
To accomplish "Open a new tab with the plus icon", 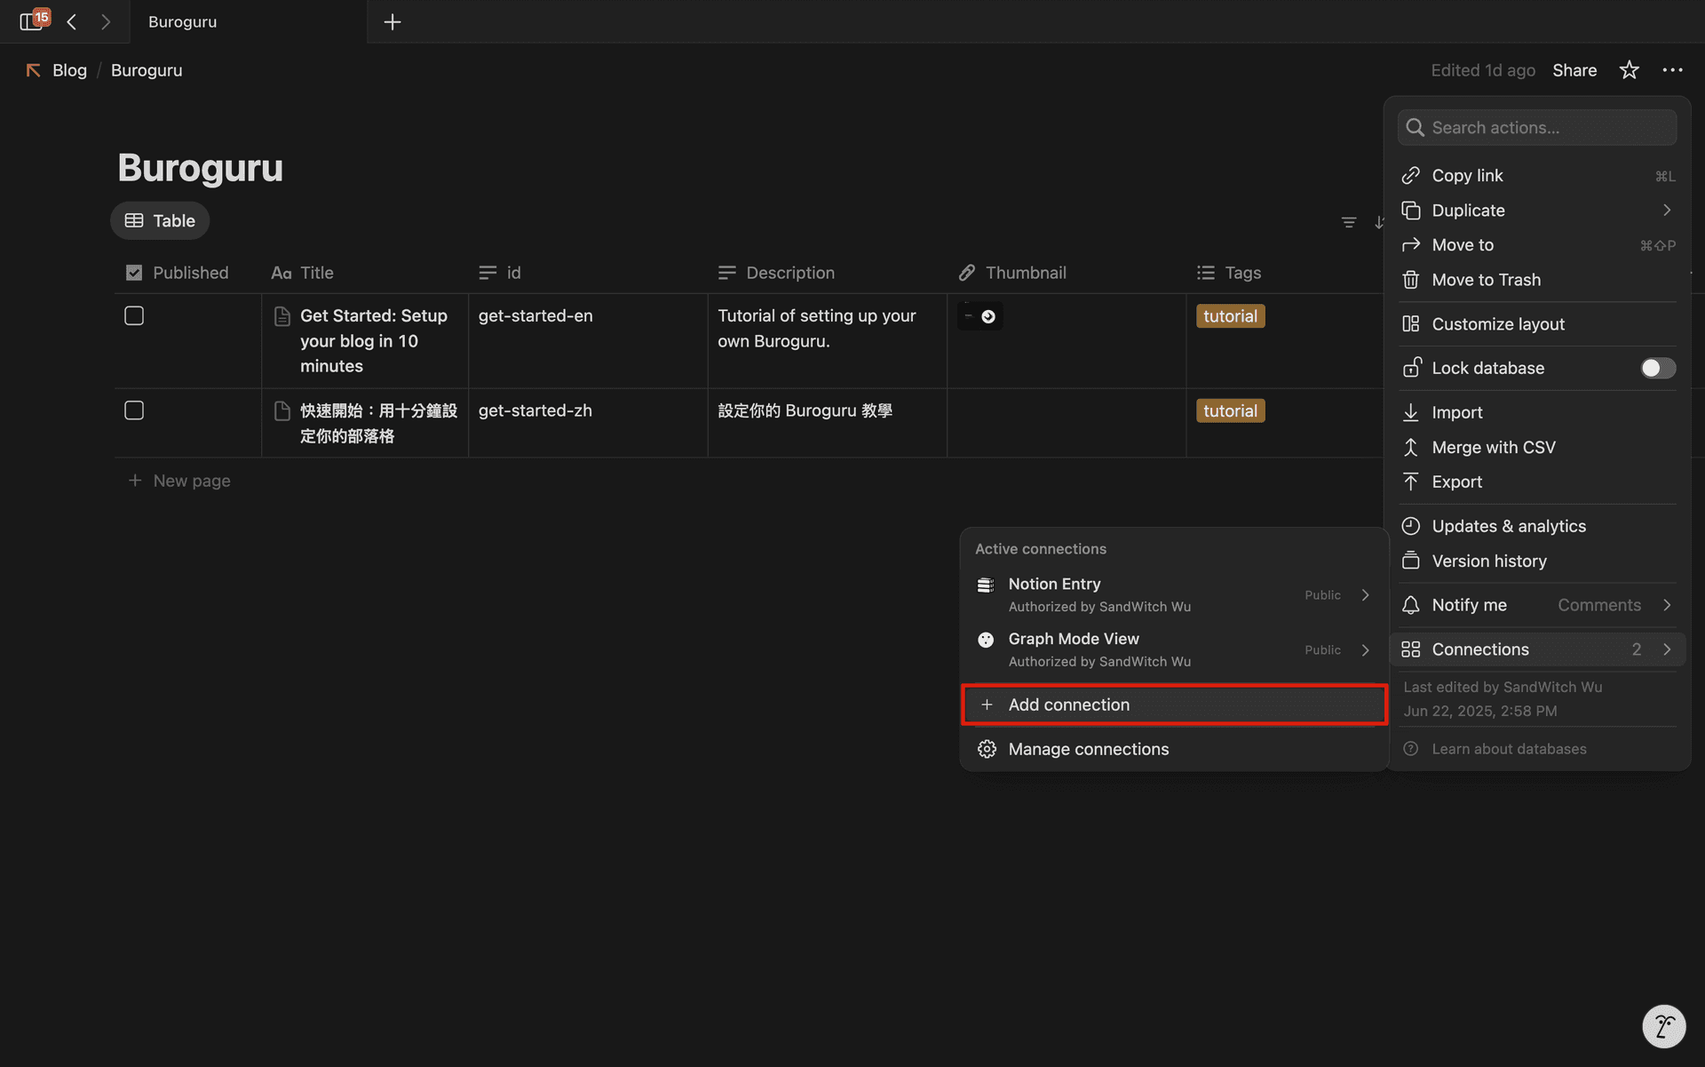I will click(x=392, y=21).
